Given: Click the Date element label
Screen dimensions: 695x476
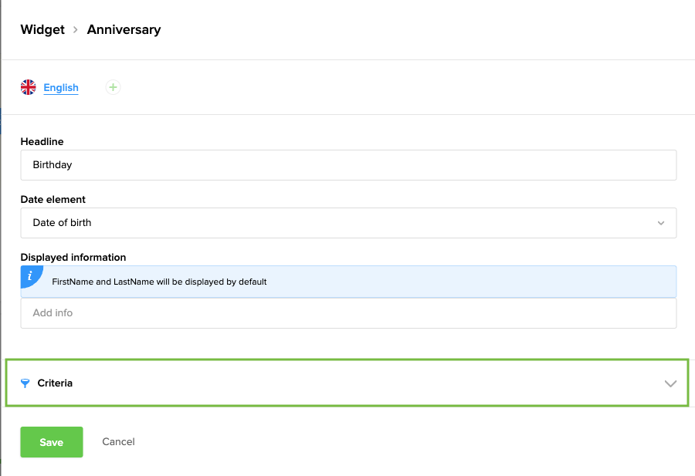Looking at the screenshot, I should click(x=53, y=200).
